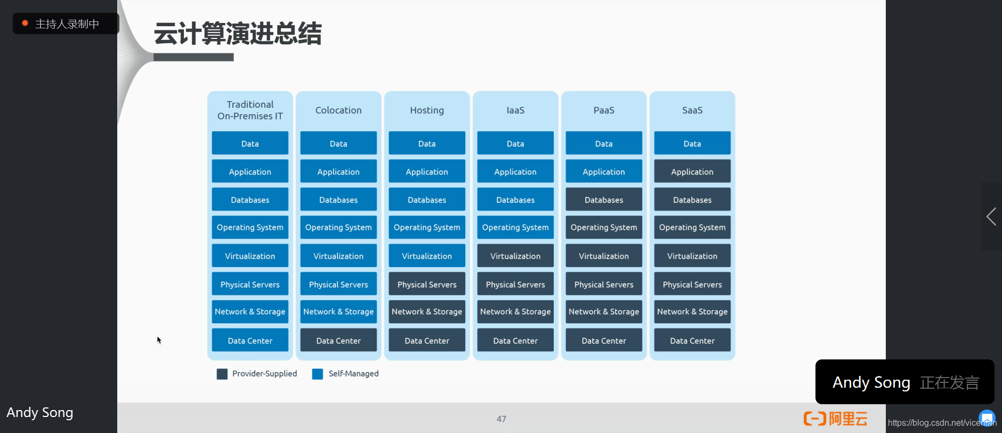1002x433 pixels.
Task: Click Data block in SaaS column
Action: point(692,143)
